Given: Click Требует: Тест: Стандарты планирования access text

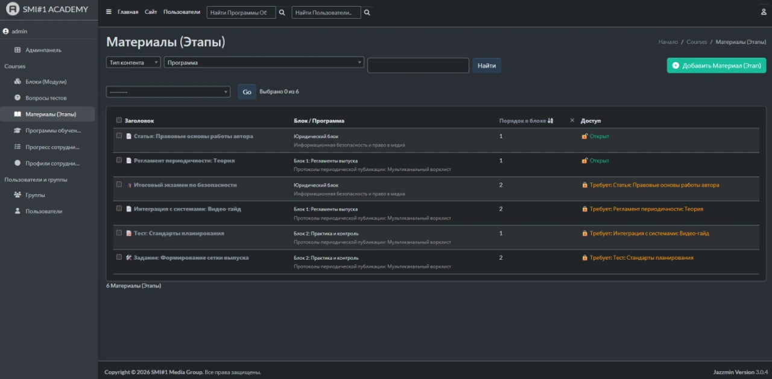Looking at the screenshot, I should [641, 258].
